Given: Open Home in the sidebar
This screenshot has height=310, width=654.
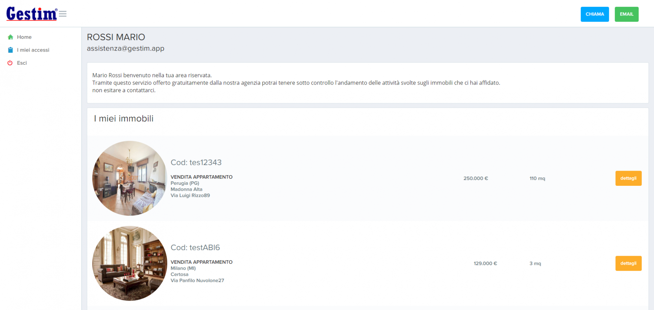Looking at the screenshot, I should point(24,37).
